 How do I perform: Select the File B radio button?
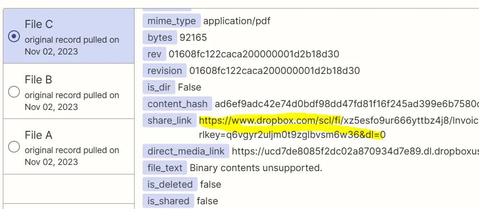click(x=15, y=91)
